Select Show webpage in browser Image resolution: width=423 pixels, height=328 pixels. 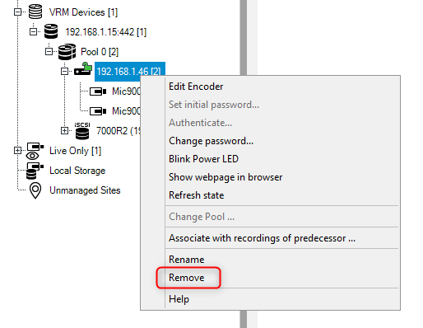[x=225, y=177]
